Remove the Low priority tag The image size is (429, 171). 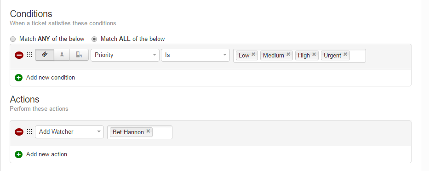pyautogui.click(x=253, y=54)
